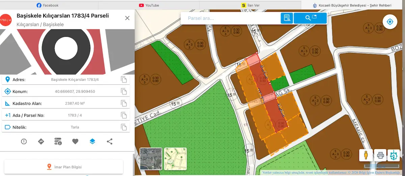This screenshot has width=405, height=176.
Task: Switch to street map basemap thumbnail
Action: click(x=175, y=159)
